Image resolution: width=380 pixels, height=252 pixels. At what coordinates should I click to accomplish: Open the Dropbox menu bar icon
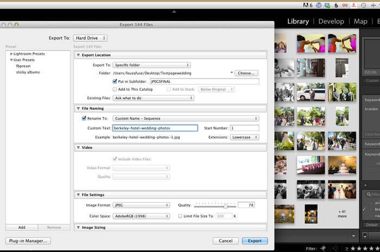(327, 5)
